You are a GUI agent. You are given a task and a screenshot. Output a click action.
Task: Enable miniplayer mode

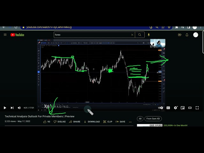coord(183,108)
